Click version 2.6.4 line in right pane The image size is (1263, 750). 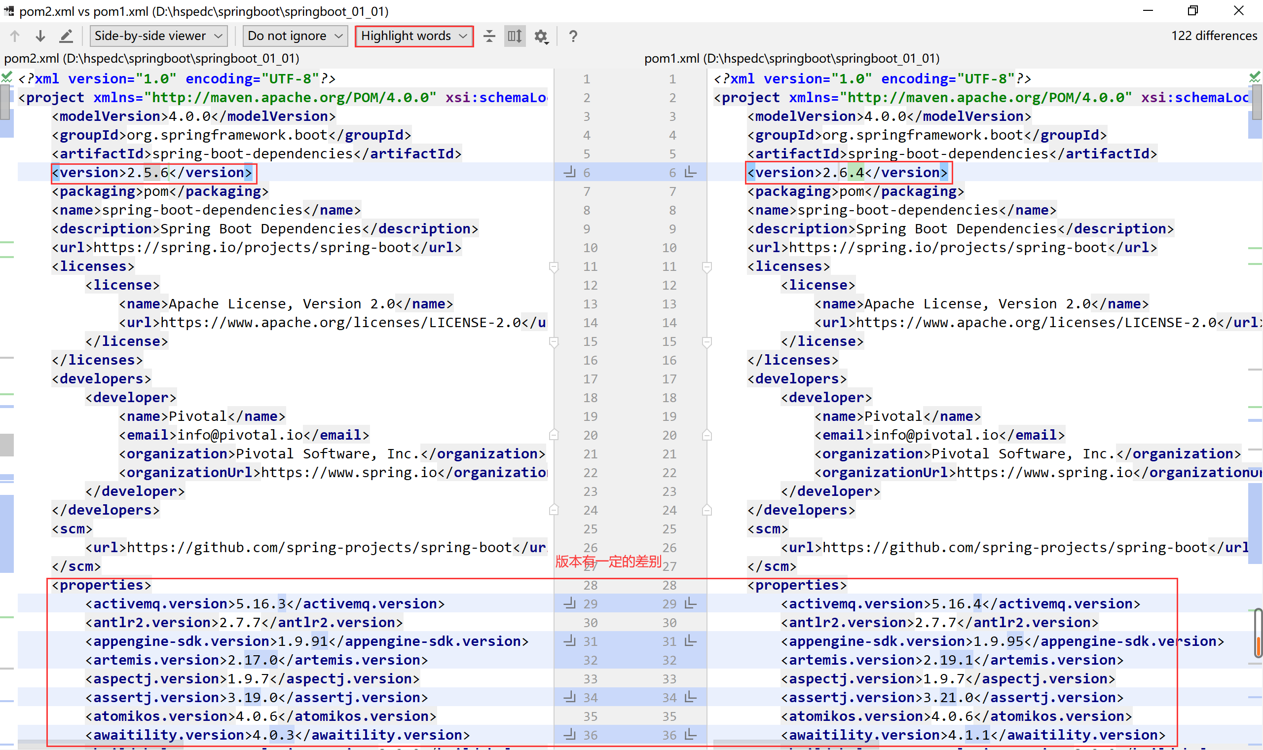pos(847,173)
